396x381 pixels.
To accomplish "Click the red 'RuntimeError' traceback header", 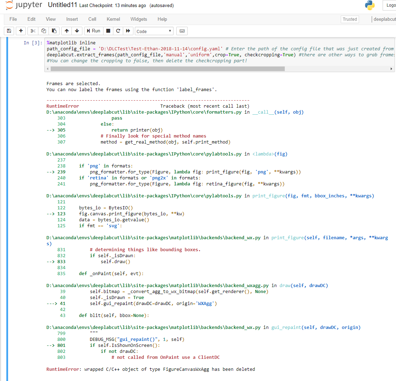I will 63,106.
